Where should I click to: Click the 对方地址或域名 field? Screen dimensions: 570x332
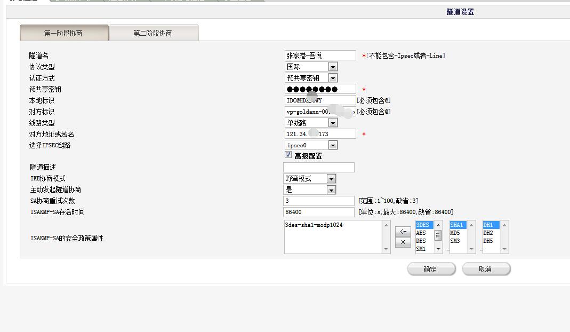pyautogui.click(x=320, y=134)
